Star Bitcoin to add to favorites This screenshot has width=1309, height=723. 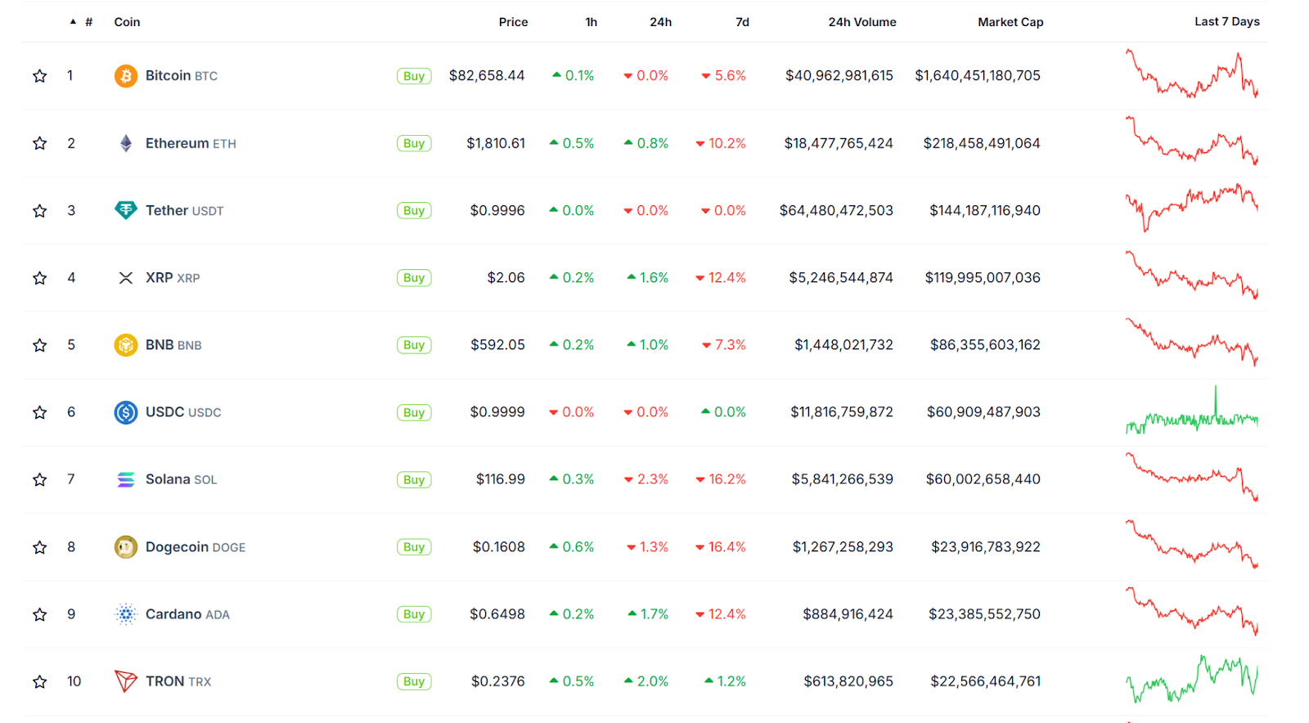(39, 76)
